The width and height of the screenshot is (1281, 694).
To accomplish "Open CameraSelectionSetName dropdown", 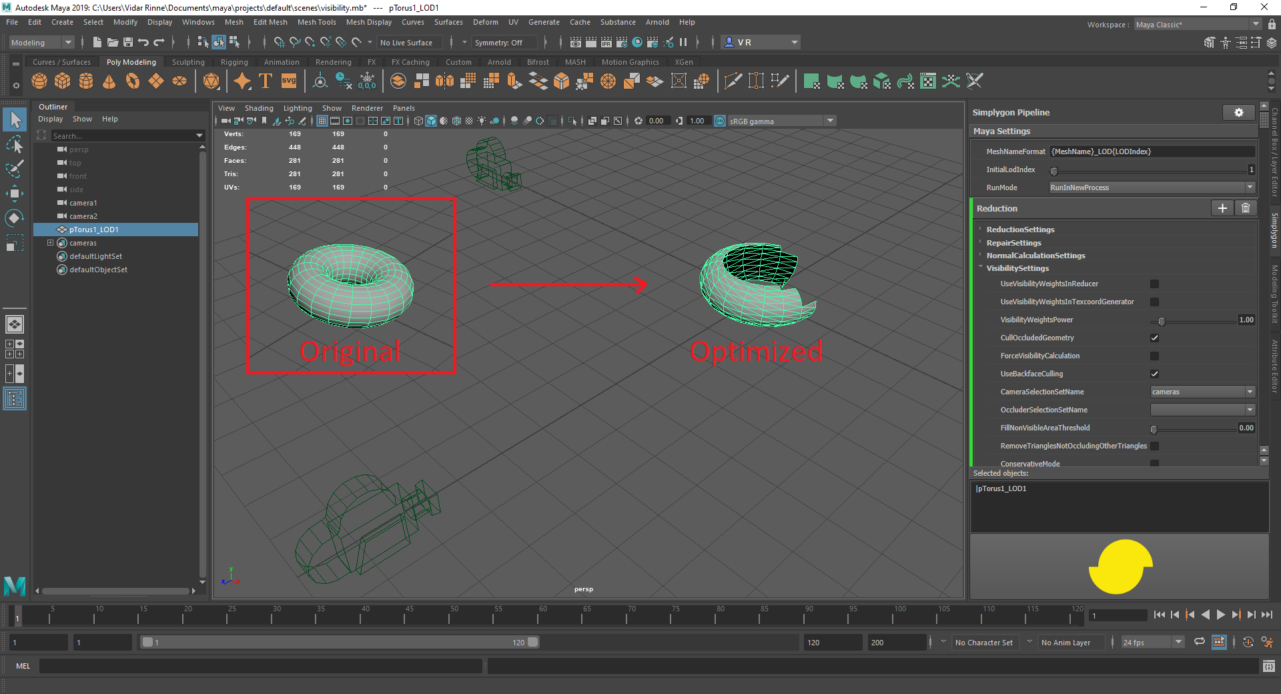I will pos(1202,392).
